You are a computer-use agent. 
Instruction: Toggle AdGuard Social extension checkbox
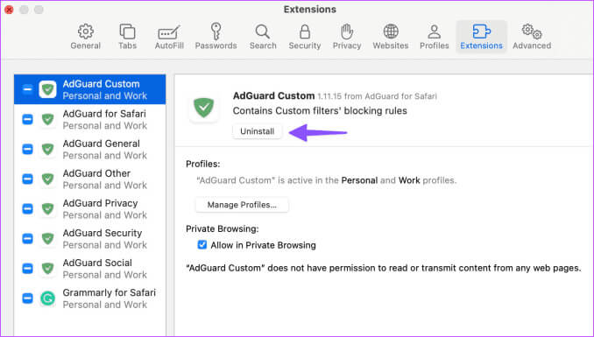tap(27, 269)
